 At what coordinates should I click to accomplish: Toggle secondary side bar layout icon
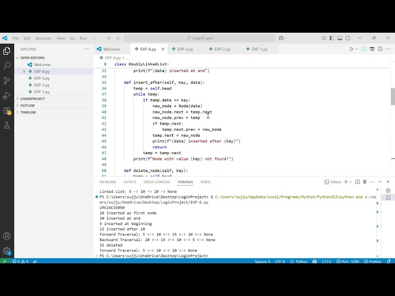point(348,38)
